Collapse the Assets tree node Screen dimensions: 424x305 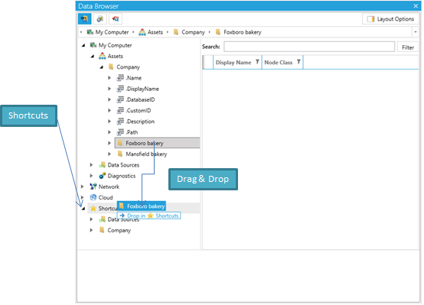(x=92, y=57)
